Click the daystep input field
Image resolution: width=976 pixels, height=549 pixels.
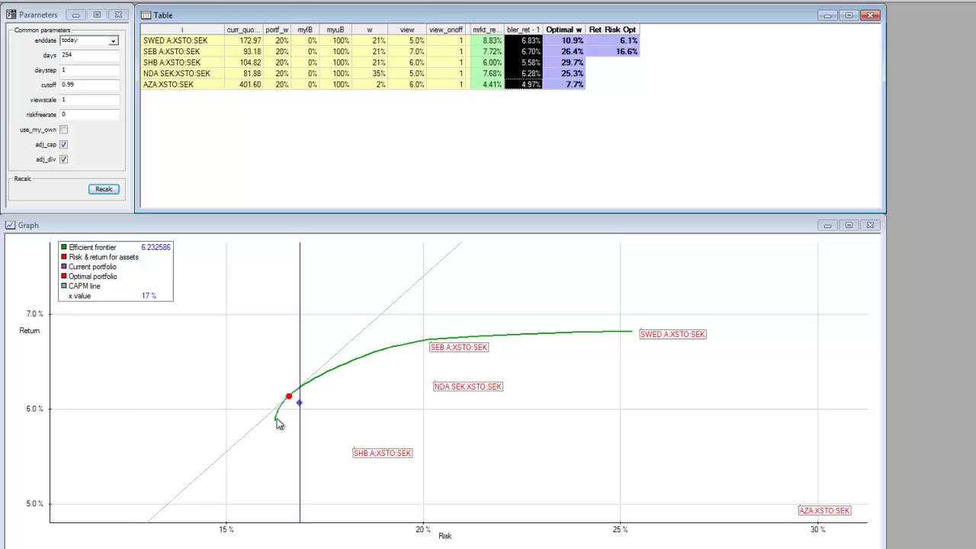89,70
